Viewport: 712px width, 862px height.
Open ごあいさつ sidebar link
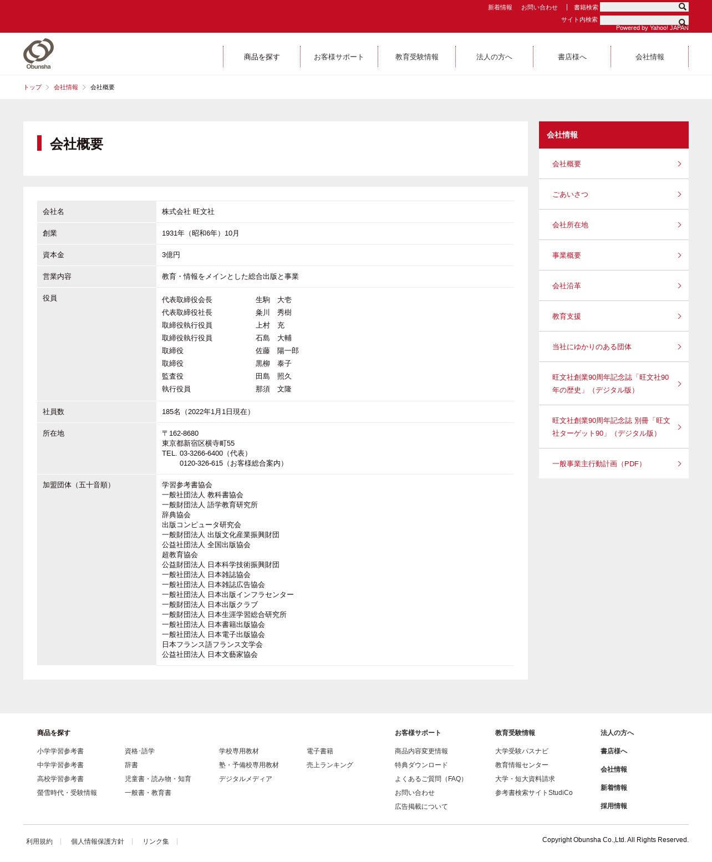(614, 194)
